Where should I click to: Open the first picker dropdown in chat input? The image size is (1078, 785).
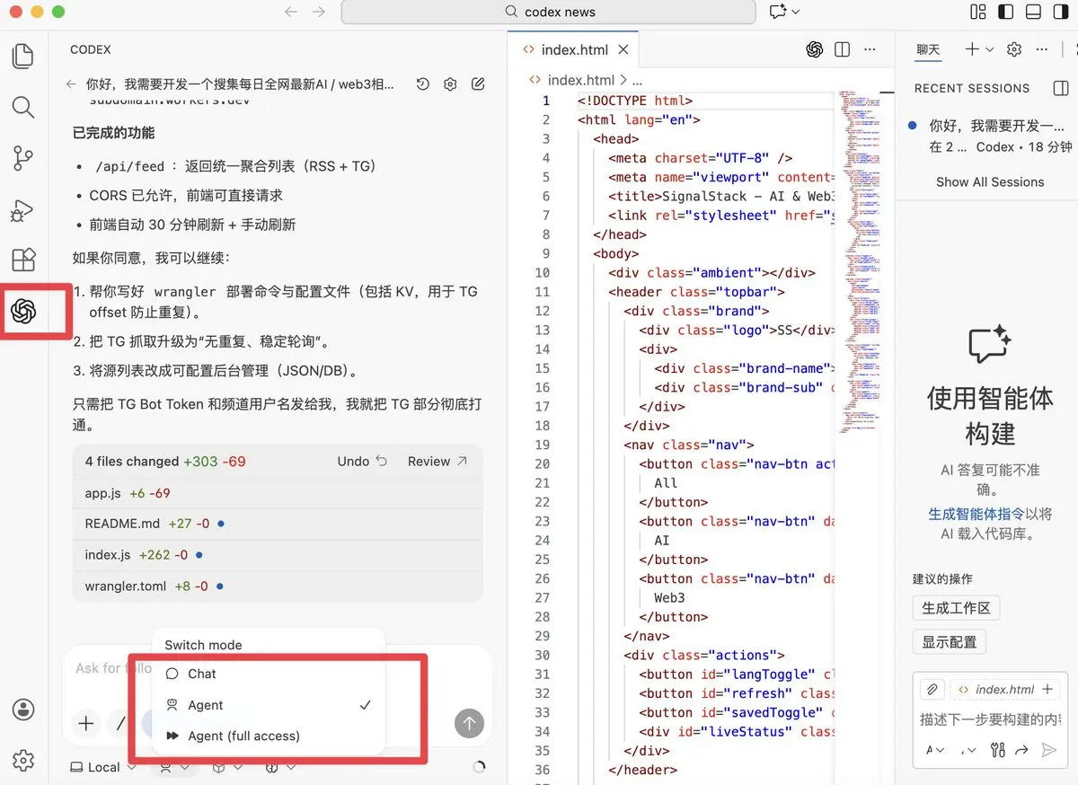(x=934, y=750)
